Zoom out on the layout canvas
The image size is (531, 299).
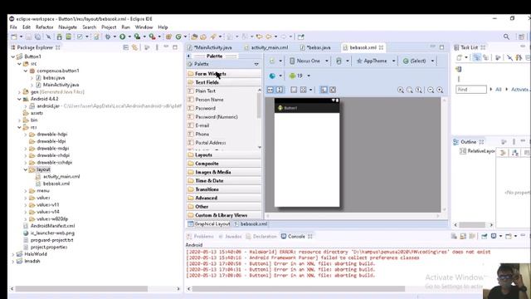pyautogui.click(x=431, y=90)
